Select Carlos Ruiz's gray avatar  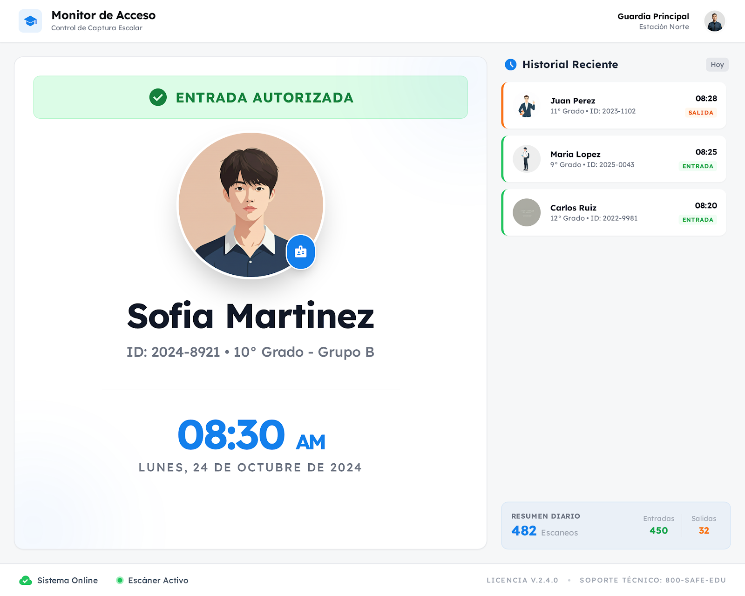(x=527, y=212)
